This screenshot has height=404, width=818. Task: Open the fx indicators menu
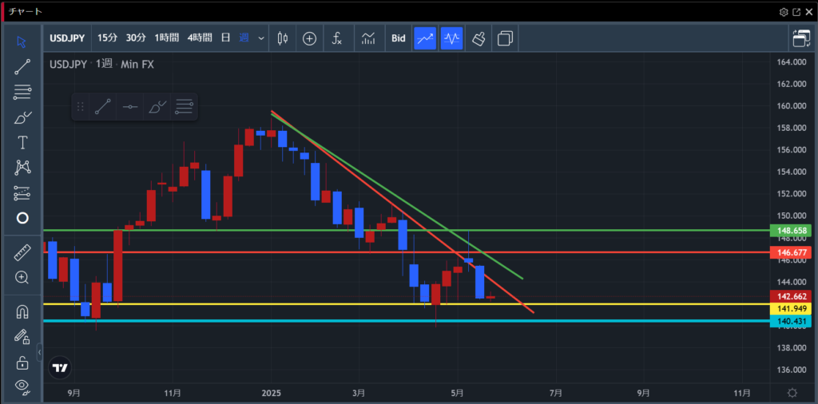(x=337, y=38)
